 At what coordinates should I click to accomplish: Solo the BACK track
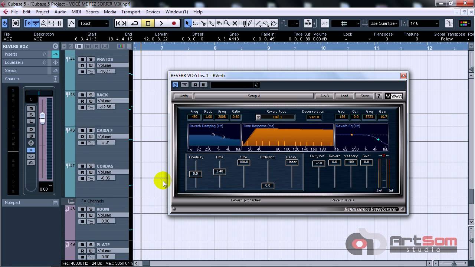click(91, 95)
